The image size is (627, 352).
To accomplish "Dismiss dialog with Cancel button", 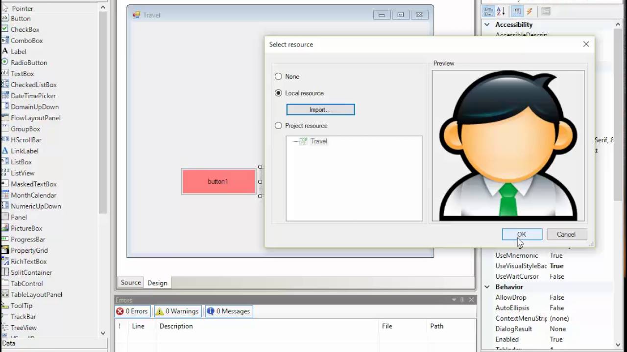I will (566, 234).
